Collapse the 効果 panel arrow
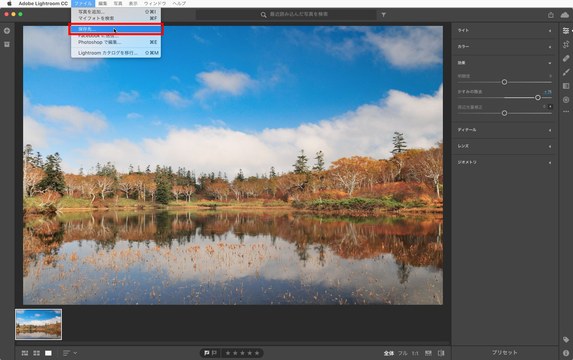573x360 pixels. (x=550, y=63)
